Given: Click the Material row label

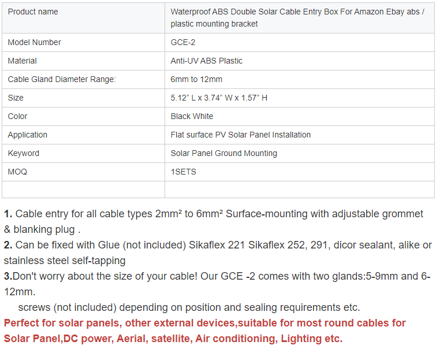Looking at the screenshot, I should click(x=23, y=61).
